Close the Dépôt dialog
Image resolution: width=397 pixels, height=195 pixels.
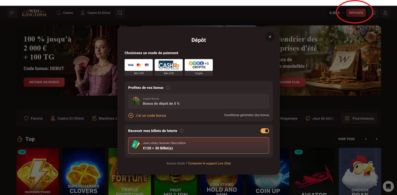pos(270,37)
